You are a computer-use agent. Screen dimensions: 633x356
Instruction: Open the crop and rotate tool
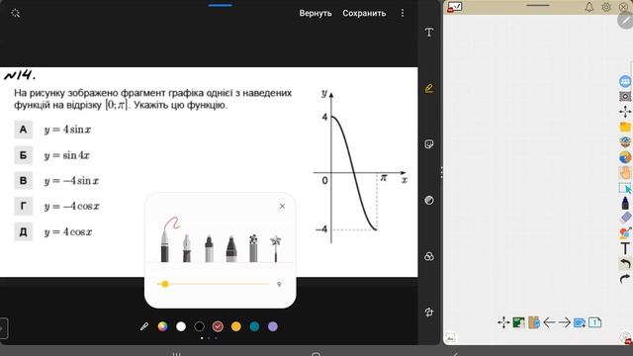coord(429,312)
